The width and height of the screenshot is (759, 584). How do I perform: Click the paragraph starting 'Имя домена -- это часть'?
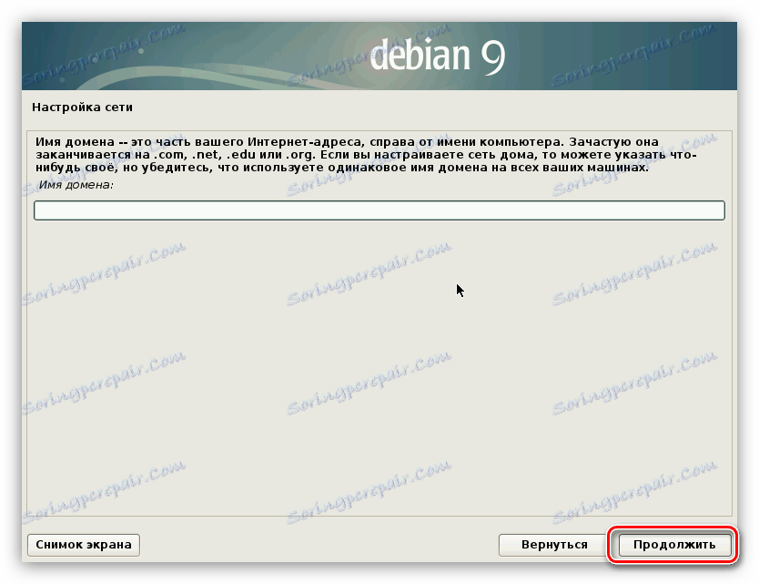coord(366,155)
